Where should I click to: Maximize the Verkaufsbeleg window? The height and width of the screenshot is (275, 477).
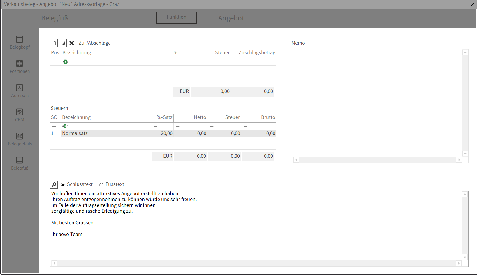pos(464,4)
